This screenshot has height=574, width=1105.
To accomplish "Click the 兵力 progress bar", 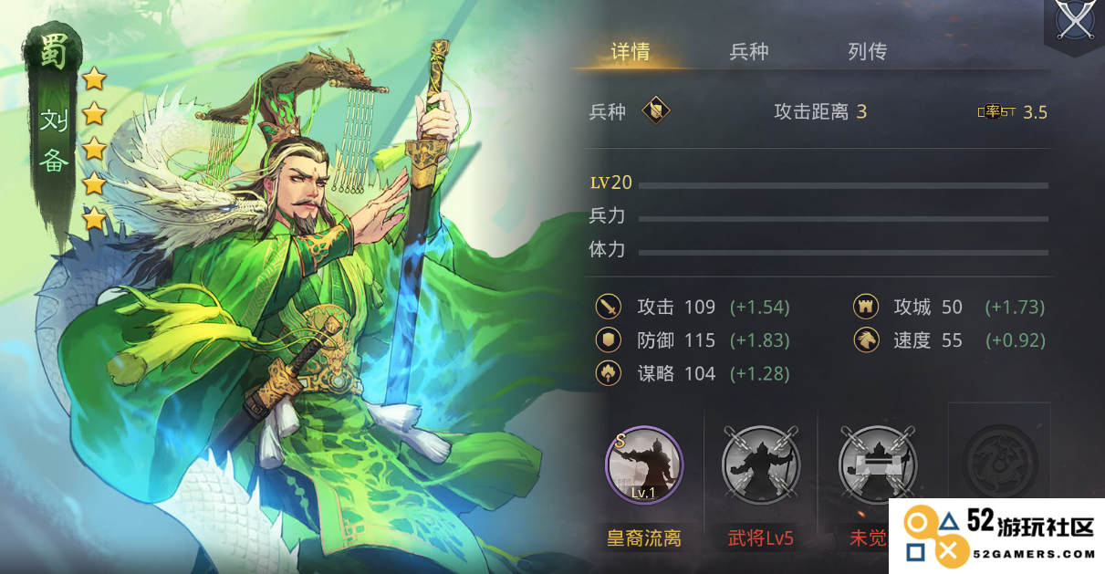I will pos(843,219).
